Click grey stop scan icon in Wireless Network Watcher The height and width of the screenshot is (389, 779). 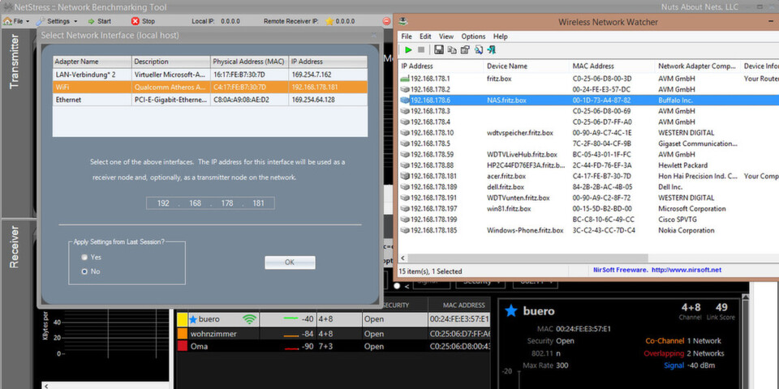click(421, 49)
